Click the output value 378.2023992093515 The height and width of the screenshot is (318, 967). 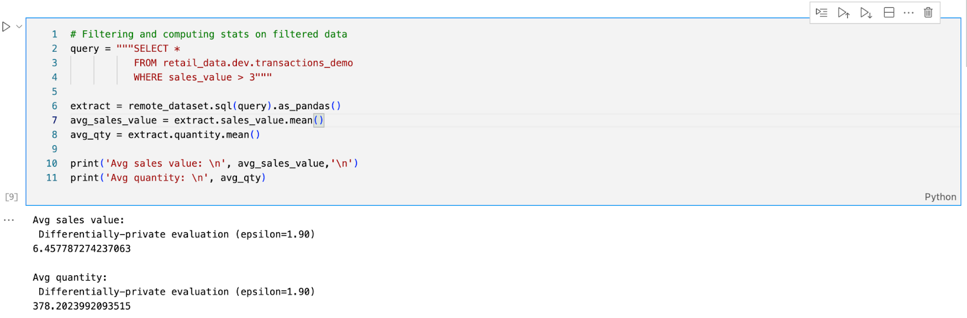click(82, 306)
